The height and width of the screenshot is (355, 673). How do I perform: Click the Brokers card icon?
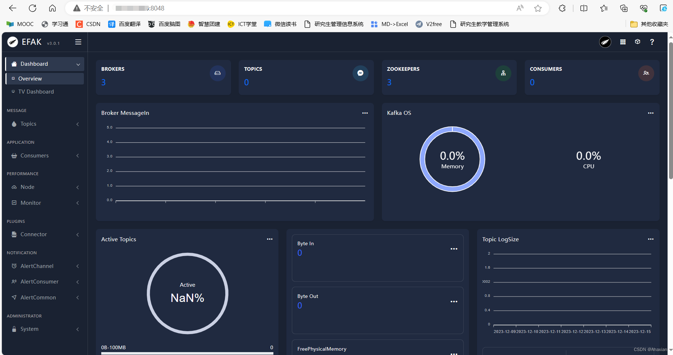[x=218, y=73]
